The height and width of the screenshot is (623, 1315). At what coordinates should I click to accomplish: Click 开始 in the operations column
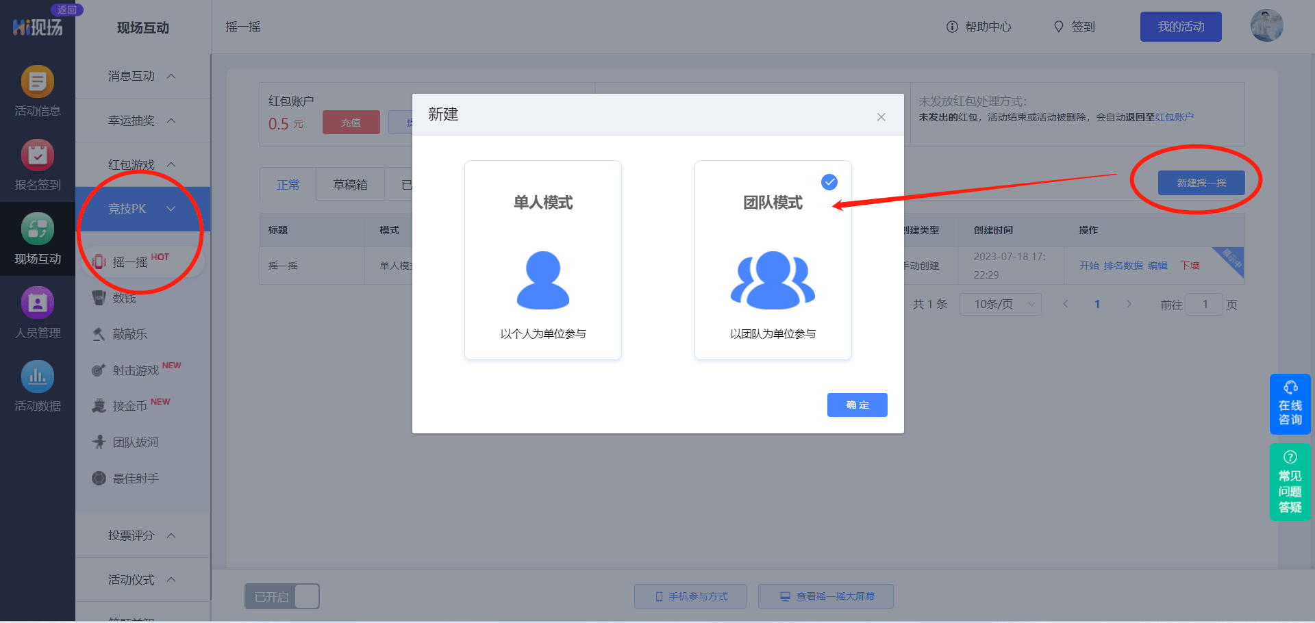tap(1089, 266)
